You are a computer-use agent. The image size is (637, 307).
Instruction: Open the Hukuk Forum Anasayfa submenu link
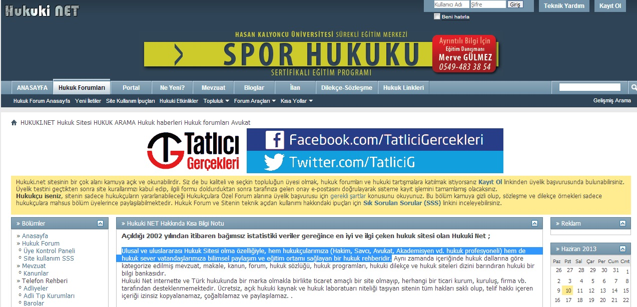point(42,101)
